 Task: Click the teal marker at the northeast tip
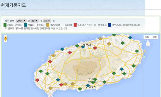point(130,38)
